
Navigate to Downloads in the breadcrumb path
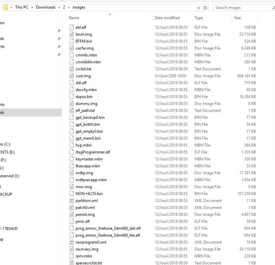46,7
